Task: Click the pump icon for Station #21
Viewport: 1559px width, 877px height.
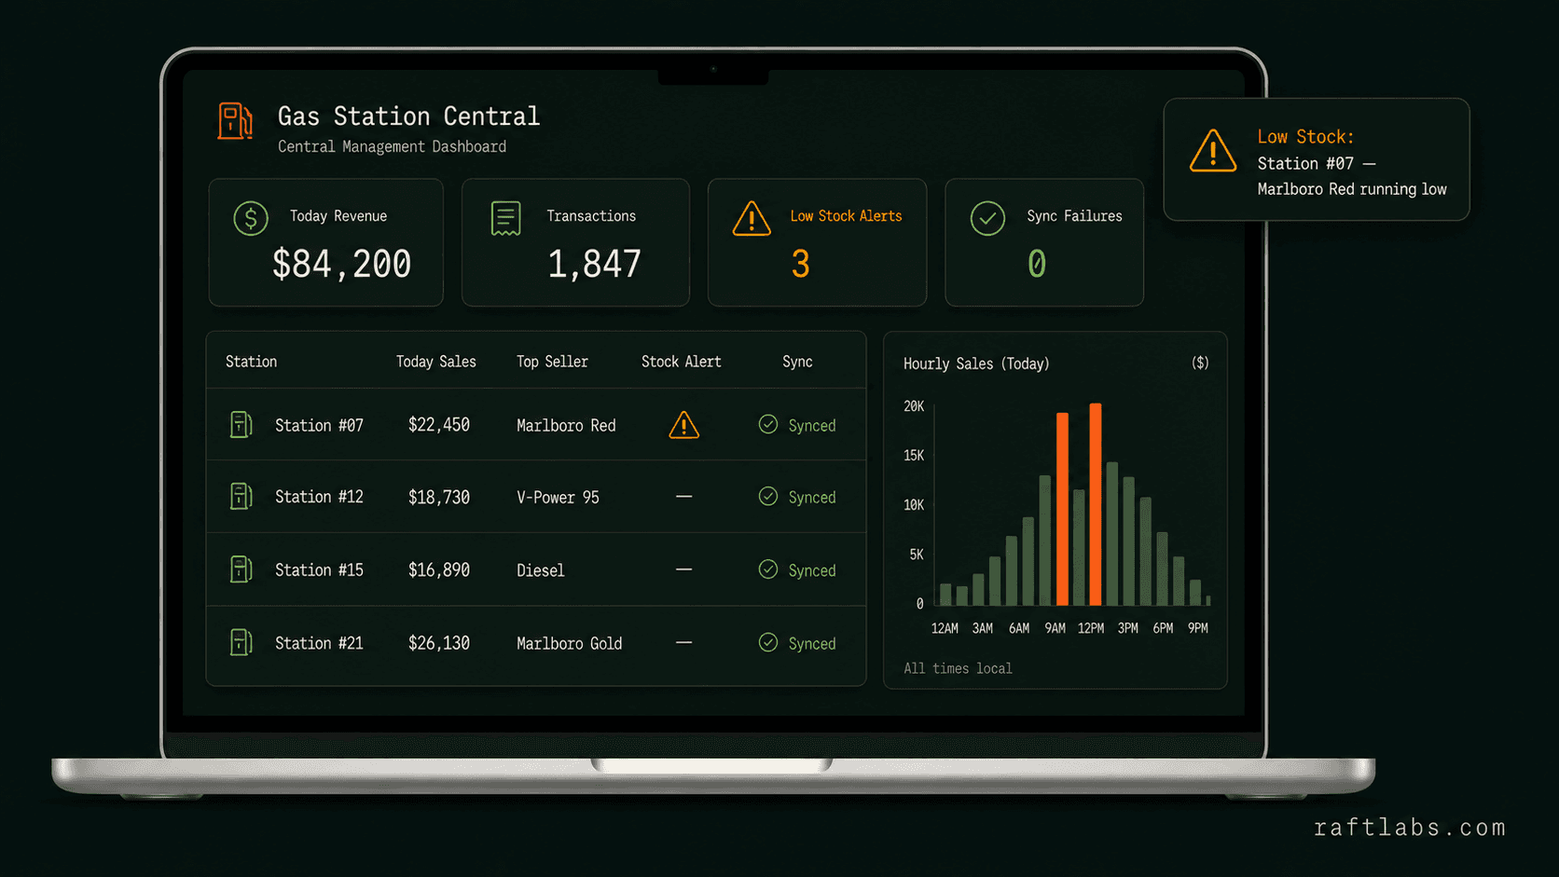Action: 241,642
